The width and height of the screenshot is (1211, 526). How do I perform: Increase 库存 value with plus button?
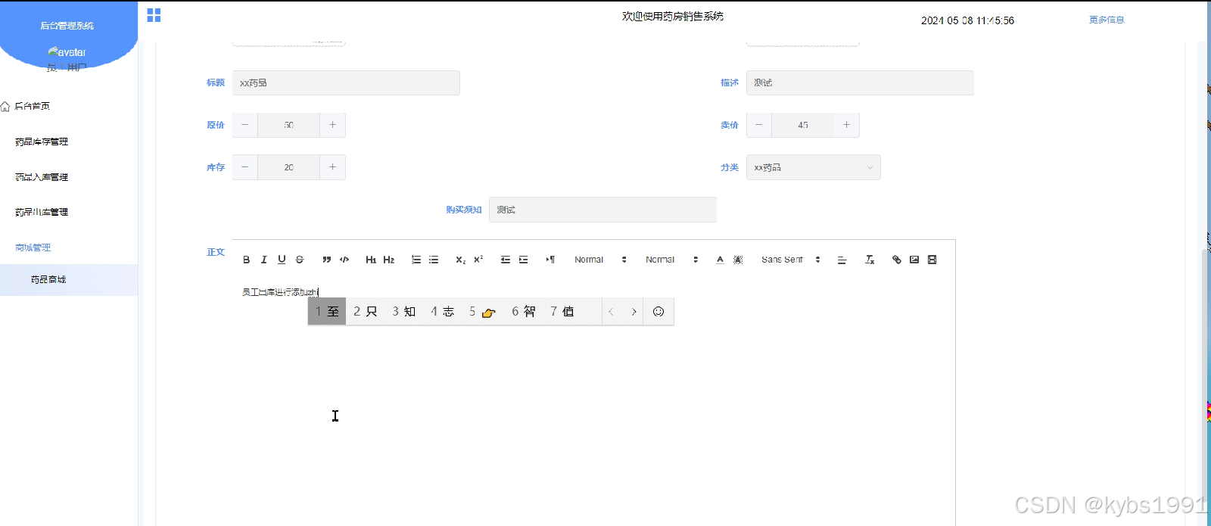pyautogui.click(x=332, y=167)
